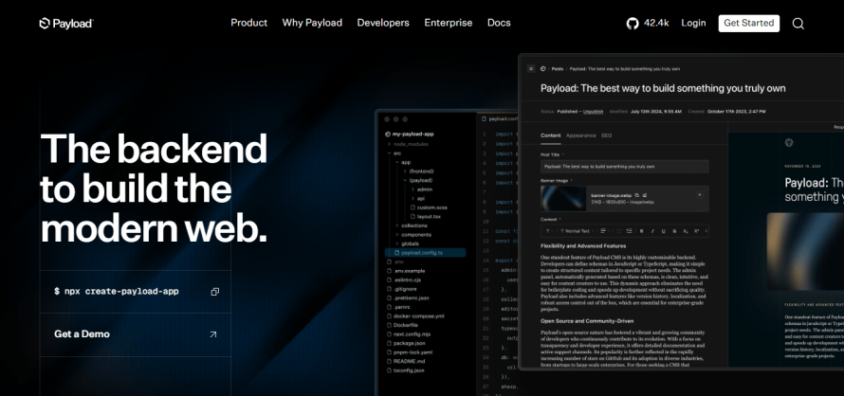
Task: Open the site search magnifier icon
Action: click(798, 23)
